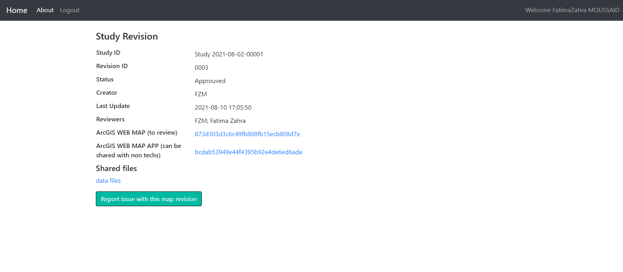Log out using the Logout link
Image resolution: width=623 pixels, height=272 pixels.
pyautogui.click(x=70, y=10)
